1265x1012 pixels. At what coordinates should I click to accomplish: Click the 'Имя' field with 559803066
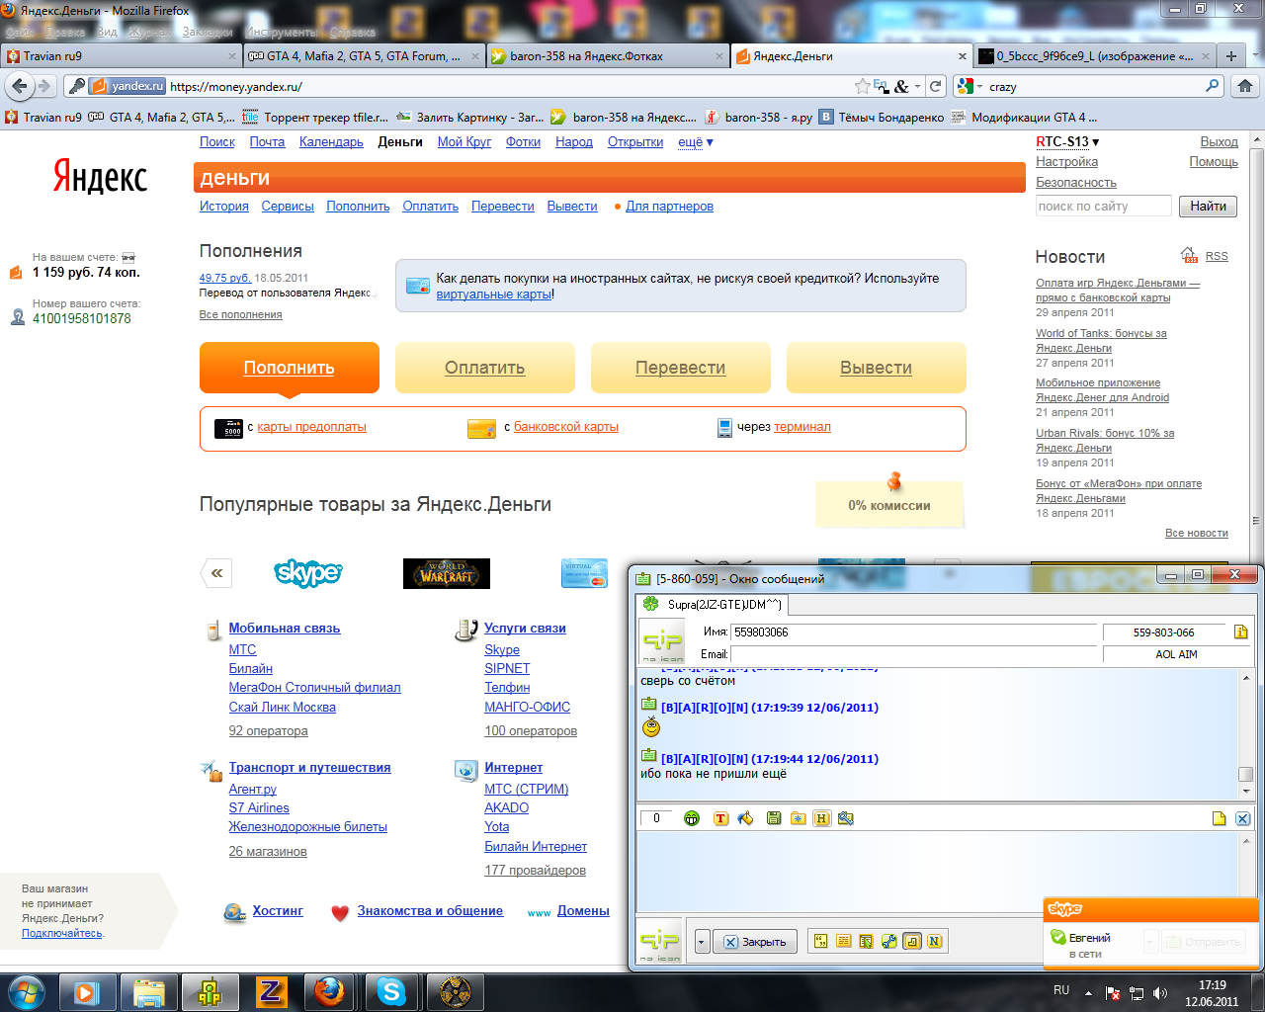(914, 632)
